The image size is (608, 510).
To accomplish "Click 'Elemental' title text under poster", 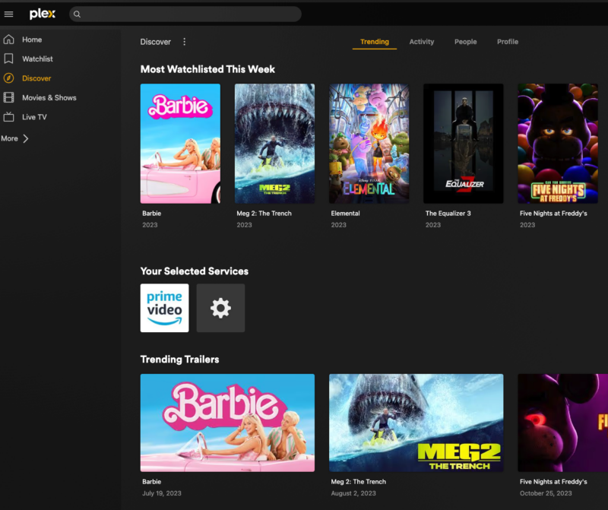I will coord(345,214).
